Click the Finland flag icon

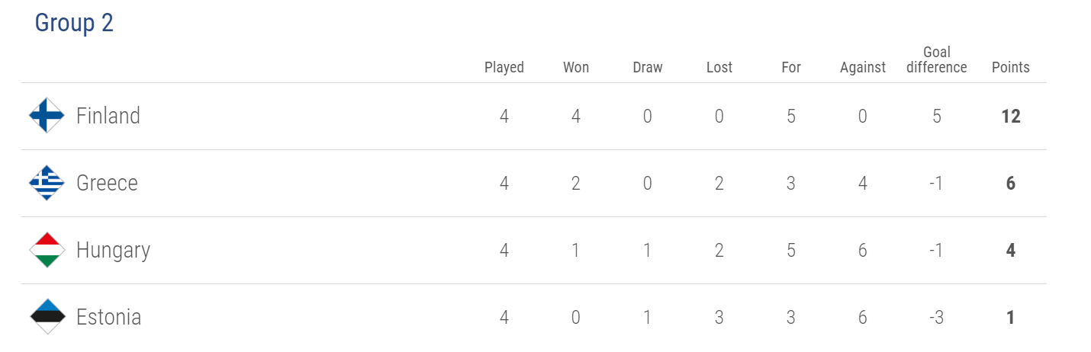[x=47, y=116]
